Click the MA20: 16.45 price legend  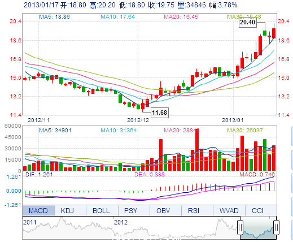pyautogui.click(x=181, y=17)
